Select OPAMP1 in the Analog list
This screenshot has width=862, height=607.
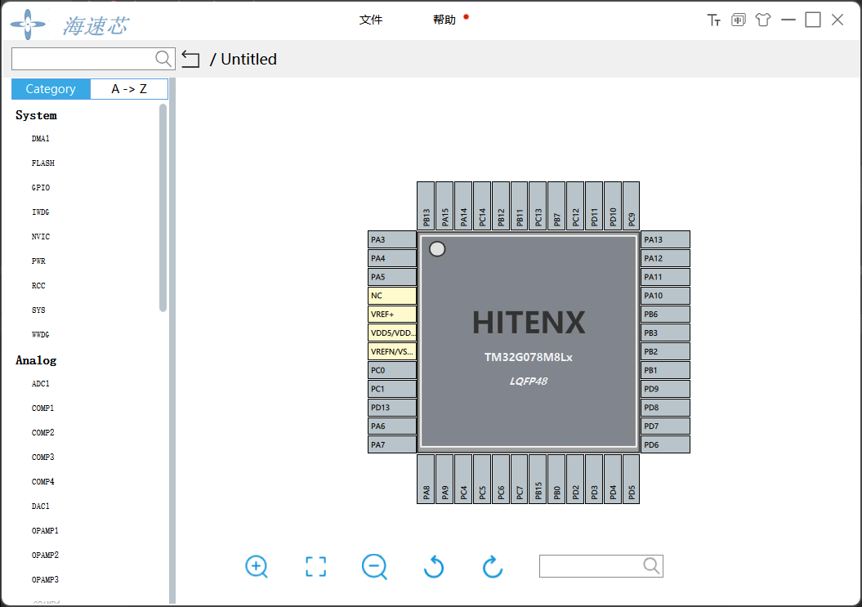(45, 530)
